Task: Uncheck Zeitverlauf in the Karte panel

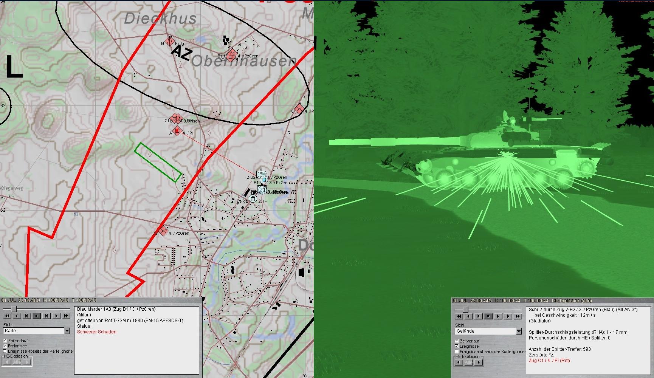Action: 5,341
